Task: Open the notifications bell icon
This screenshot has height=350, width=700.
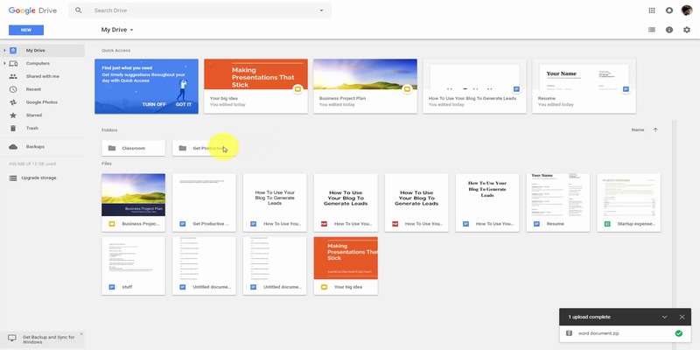Action: 669,10
